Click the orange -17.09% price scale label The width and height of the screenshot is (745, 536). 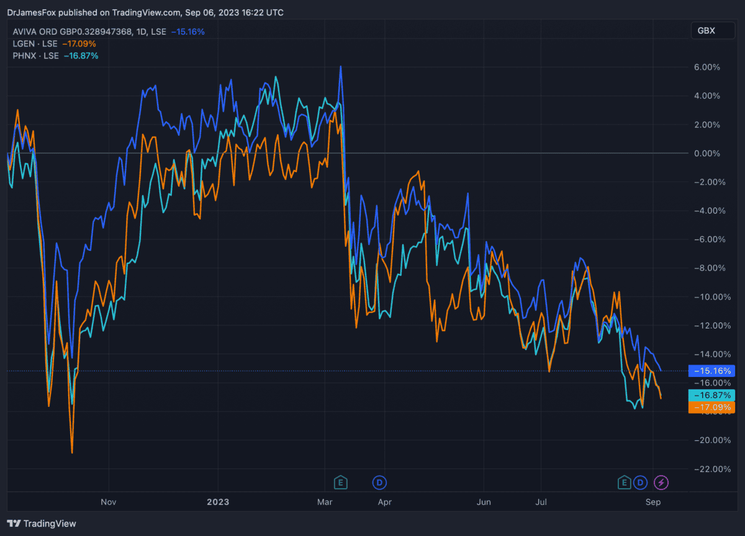711,407
